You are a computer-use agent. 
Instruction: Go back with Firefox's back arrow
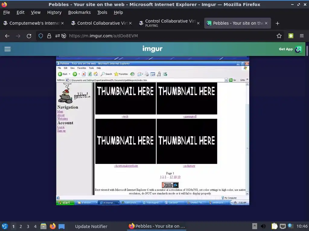click(x=7, y=36)
